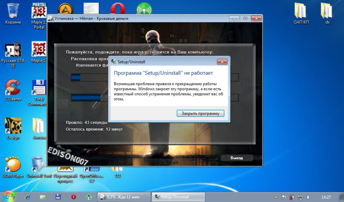Image resolution: width=344 pixels, height=202 pixels.
Task: Launch Opera from the taskbar pinned icon
Action: click(x=74, y=197)
